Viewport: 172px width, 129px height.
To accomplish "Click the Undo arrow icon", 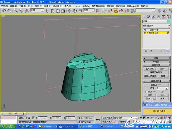I will tap(4, 11).
